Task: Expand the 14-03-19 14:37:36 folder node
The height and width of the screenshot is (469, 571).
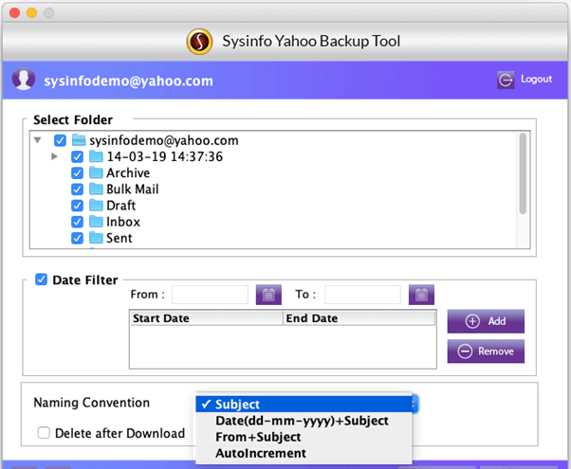Action: pyautogui.click(x=55, y=156)
